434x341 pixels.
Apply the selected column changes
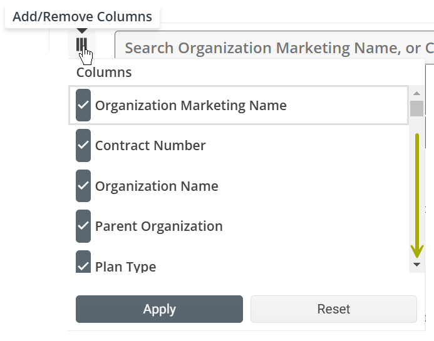coord(159,309)
